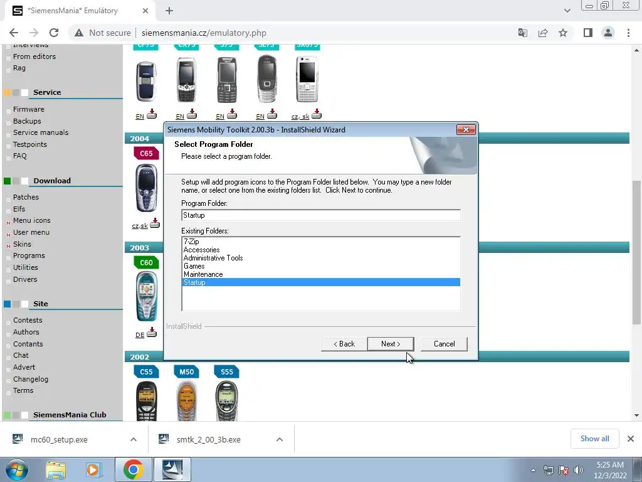The width and height of the screenshot is (642, 482).
Task: Click the C60 phone thumbnail
Action: (x=146, y=296)
